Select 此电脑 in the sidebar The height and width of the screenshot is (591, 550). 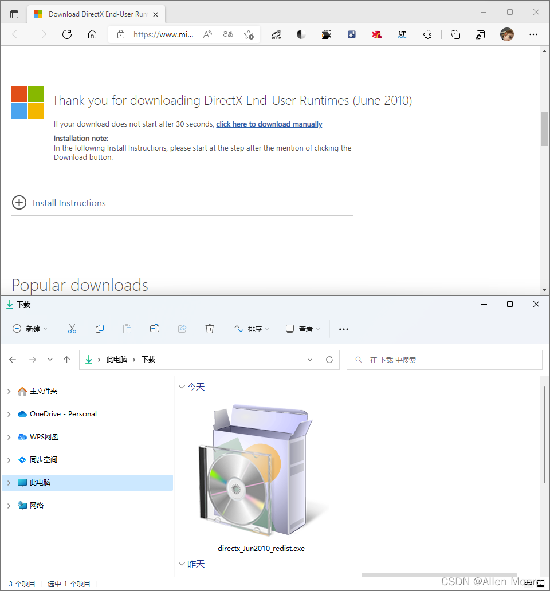[x=87, y=483]
